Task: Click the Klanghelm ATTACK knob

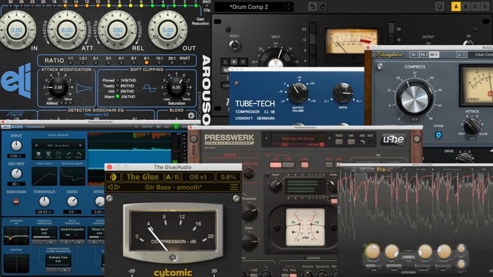Action: point(472,125)
